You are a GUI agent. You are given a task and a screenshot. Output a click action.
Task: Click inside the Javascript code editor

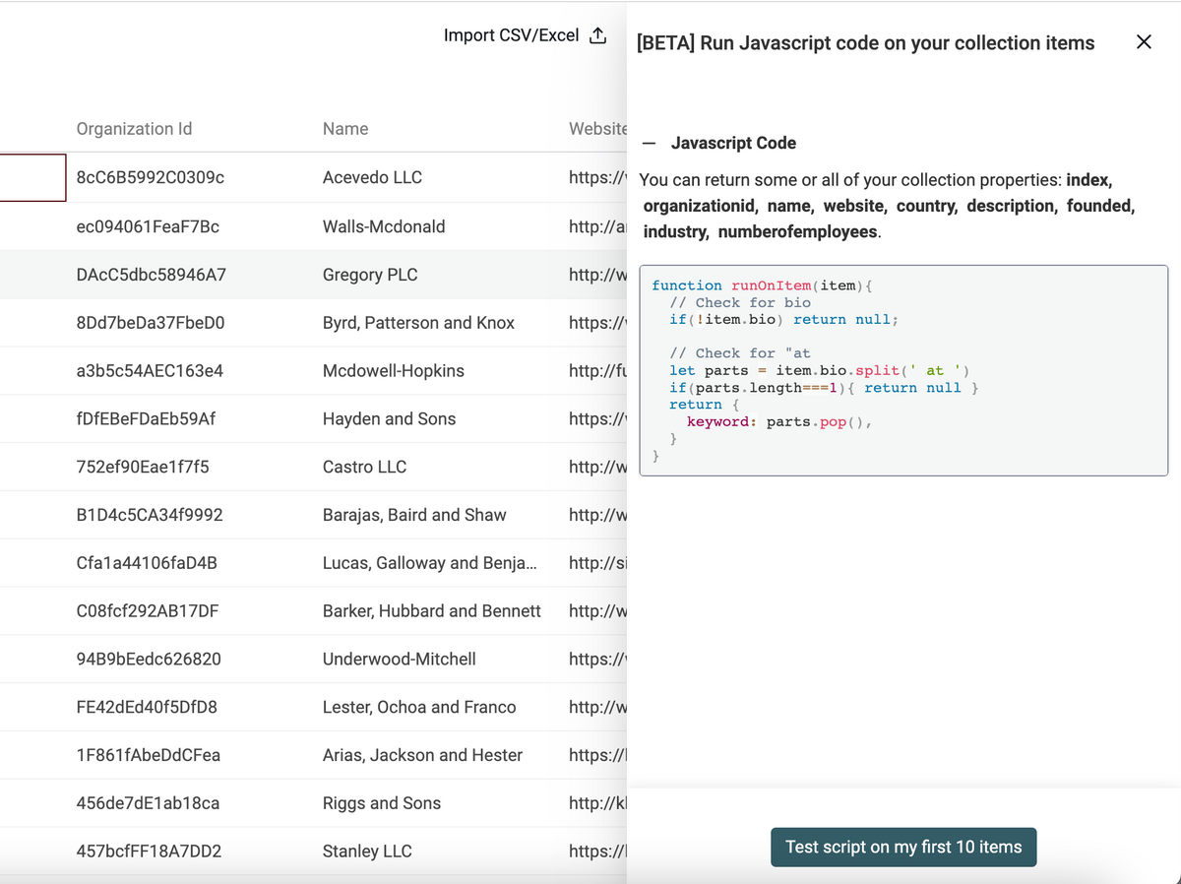902,370
